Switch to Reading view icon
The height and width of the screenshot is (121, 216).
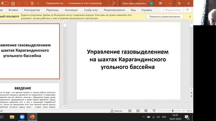(146, 111)
